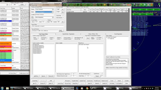Click the blue-yellow starburst icon in System Map toolbar
Viewport: 161px width, 90px height.
tap(148, 5)
